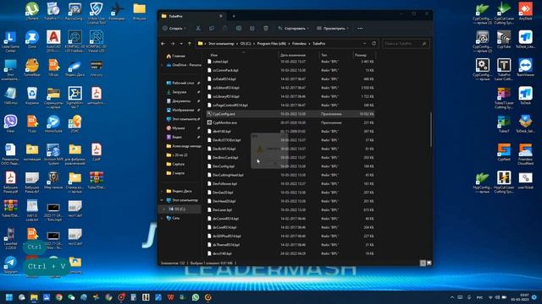Screen dimensions: 542x304
Task: Click the TubePro search field
Action: 405,44
